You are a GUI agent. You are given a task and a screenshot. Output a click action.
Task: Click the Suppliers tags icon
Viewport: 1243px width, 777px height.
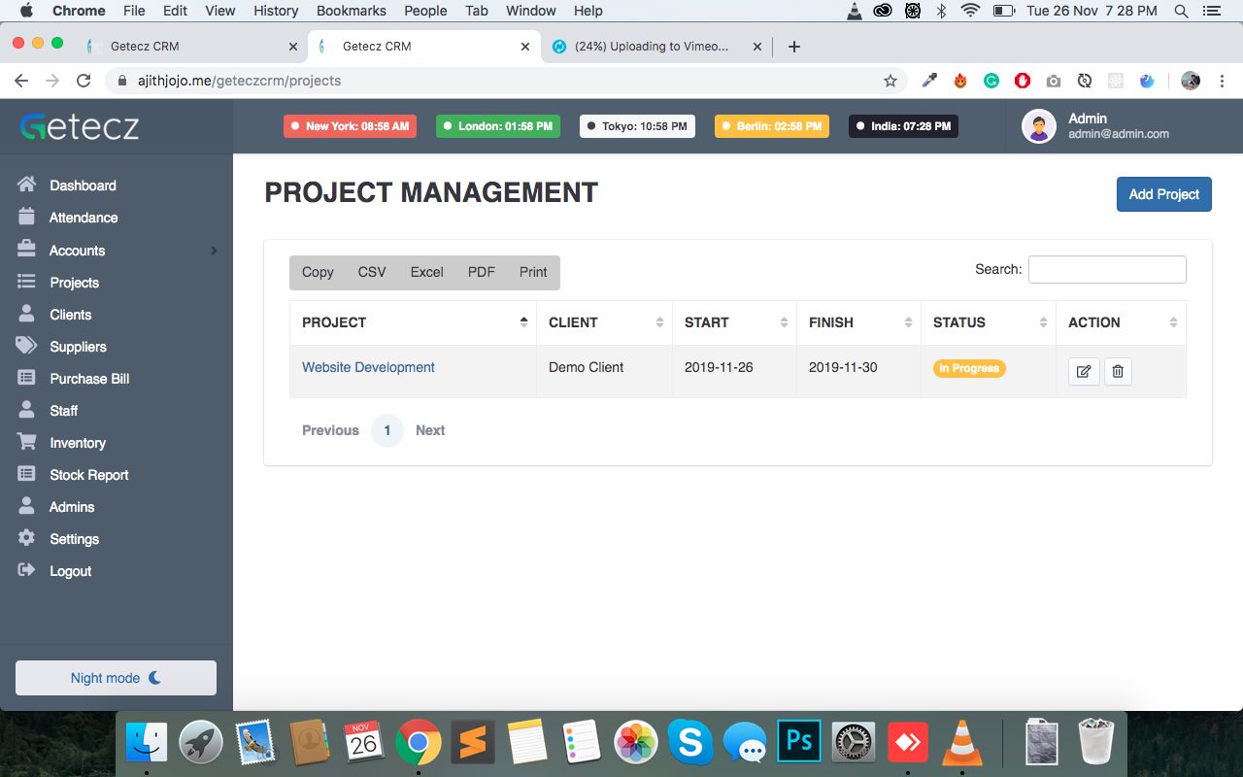27,346
